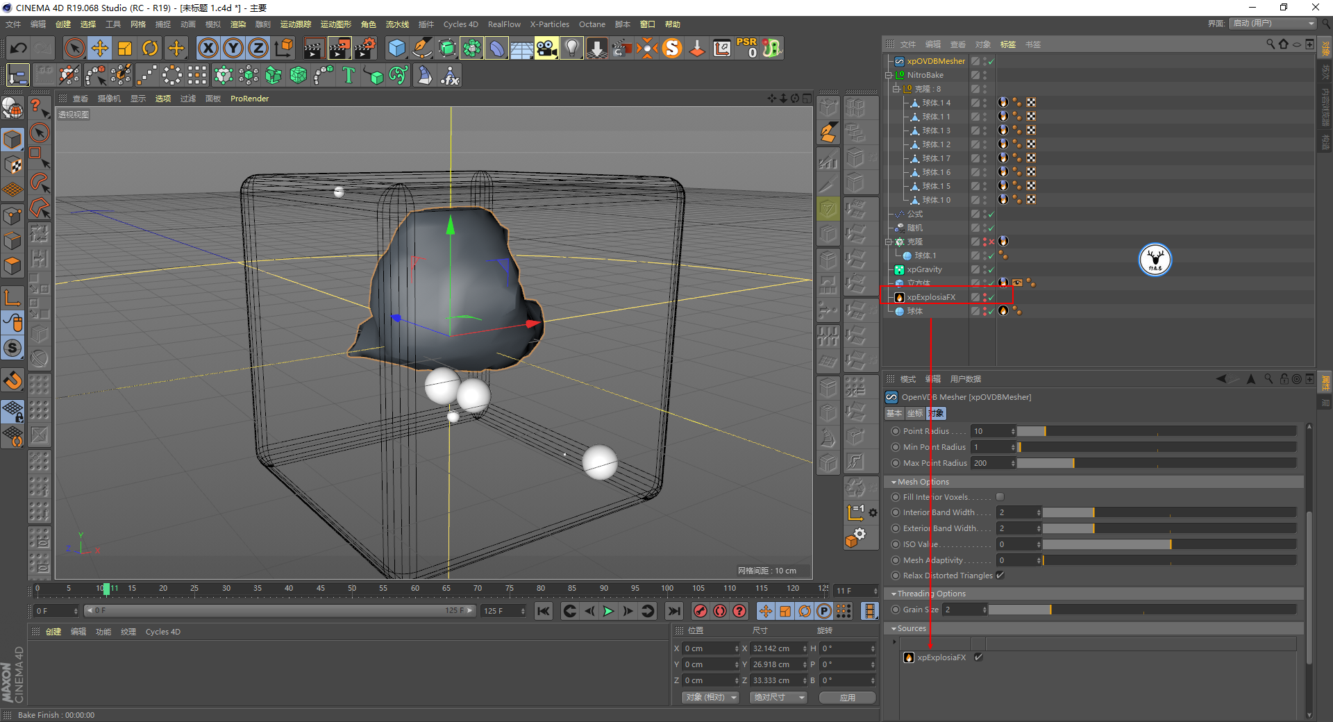Click the fx effector icon

(450, 75)
